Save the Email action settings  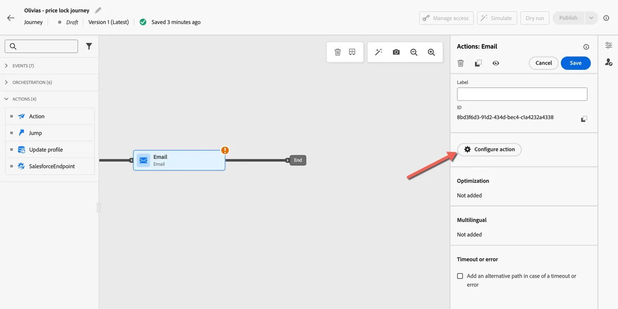pyautogui.click(x=575, y=63)
